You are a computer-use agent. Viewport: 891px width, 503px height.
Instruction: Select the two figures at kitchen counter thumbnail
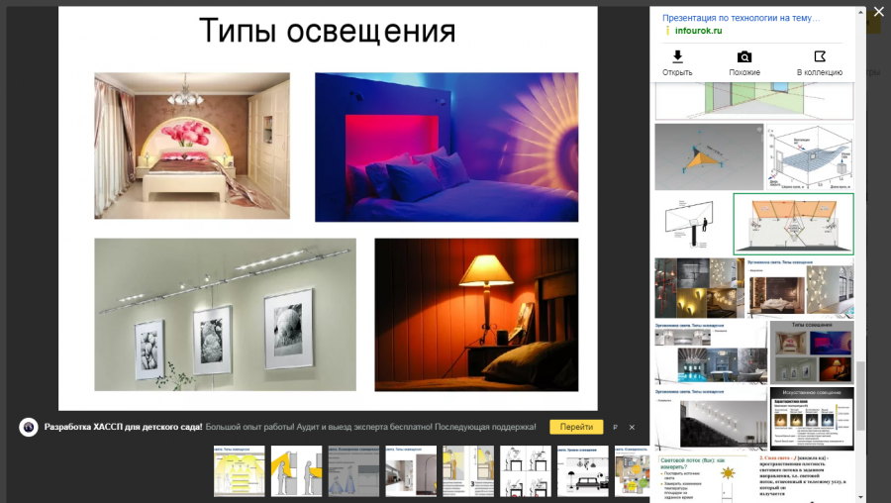pyautogui.click(x=297, y=471)
